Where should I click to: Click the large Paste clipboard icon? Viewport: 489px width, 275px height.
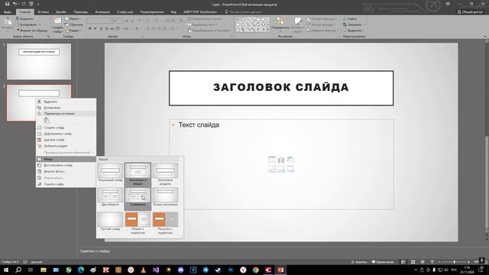pyautogui.click(x=8, y=22)
